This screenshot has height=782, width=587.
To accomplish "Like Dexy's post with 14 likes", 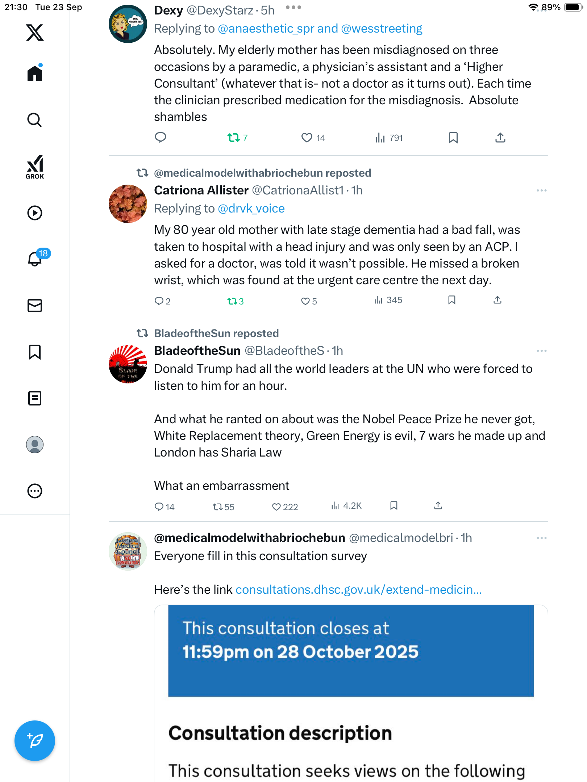I will tap(307, 138).
